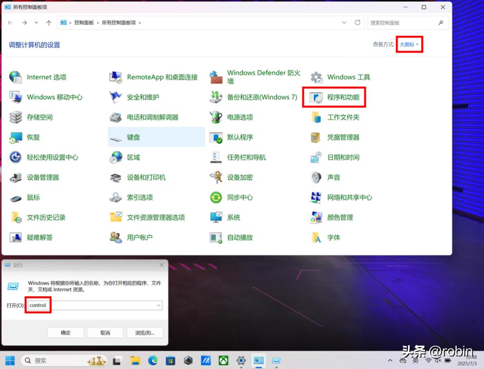Open the 任务栏和导航 icon
This screenshot has height=369, width=484.
[x=216, y=157]
